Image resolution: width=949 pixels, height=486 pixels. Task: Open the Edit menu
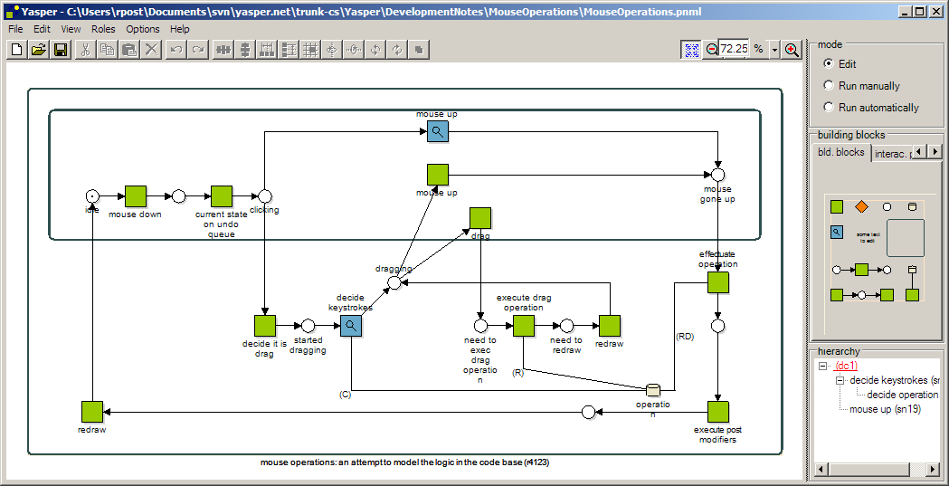42,29
